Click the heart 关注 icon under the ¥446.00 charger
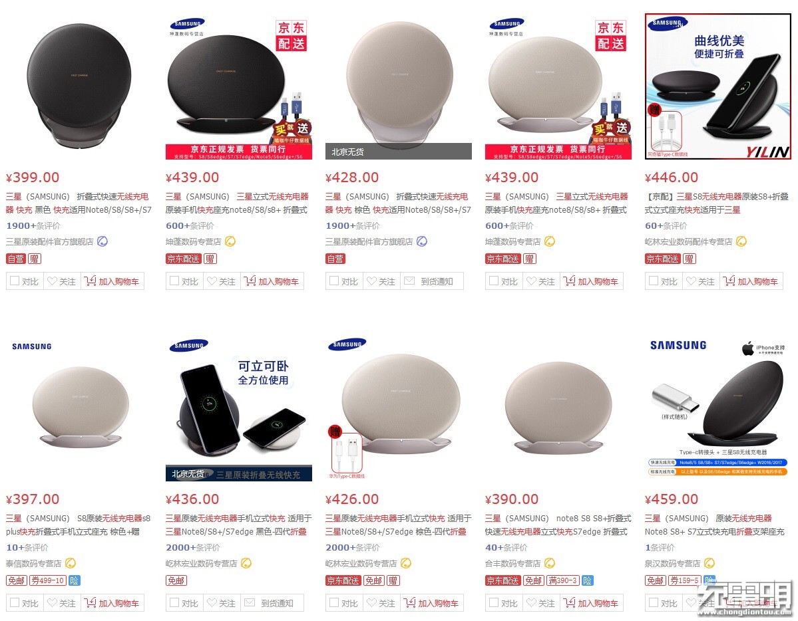The height and width of the screenshot is (621, 798). click(691, 281)
